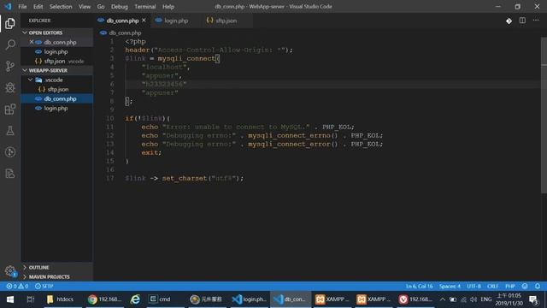Open the Debug view bug icon
Image resolution: width=547 pixels, height=308 pixels.
pos(10,87)
